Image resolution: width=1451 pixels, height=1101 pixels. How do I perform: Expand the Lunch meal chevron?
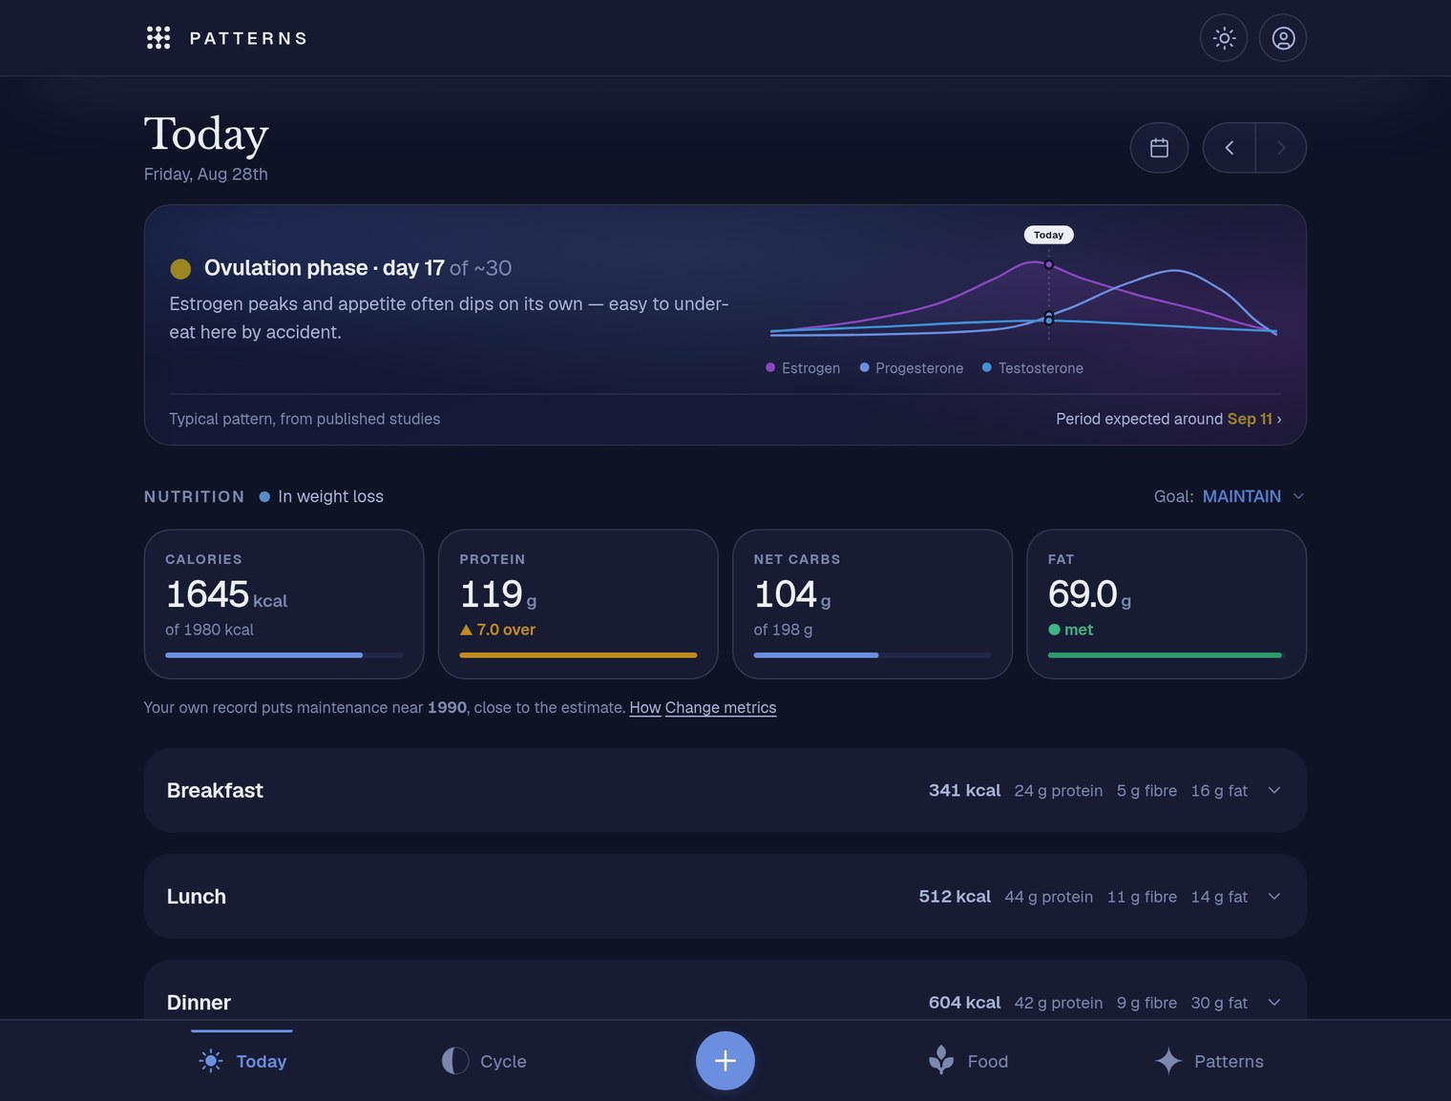coord(1274,897)
